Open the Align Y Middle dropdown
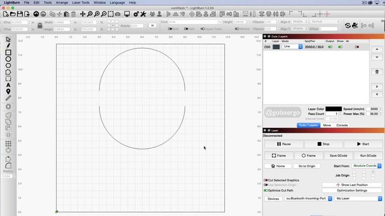The image size is (385, 216). point(300,29)
